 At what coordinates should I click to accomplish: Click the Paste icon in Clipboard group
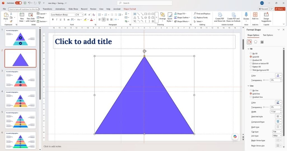point(6,15)
